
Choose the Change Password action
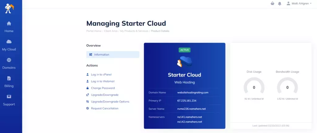pyautogui.click(x=103, y=88)
